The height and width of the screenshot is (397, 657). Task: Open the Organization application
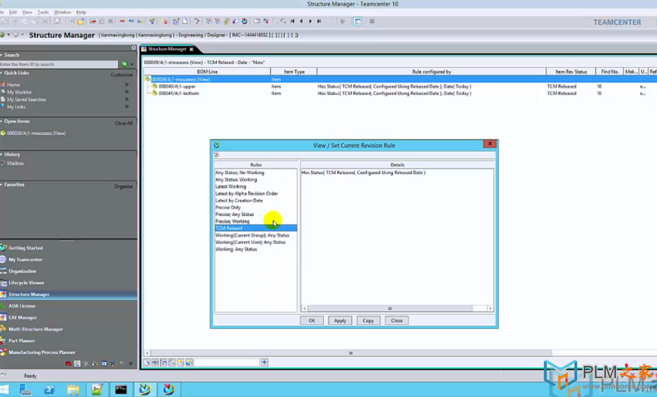point(22,271)
